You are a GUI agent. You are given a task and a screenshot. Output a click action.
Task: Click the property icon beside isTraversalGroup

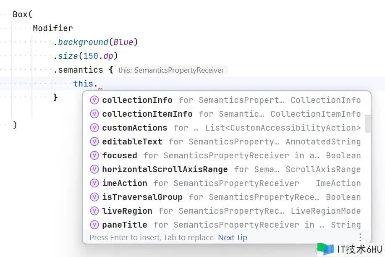point(94,197)
